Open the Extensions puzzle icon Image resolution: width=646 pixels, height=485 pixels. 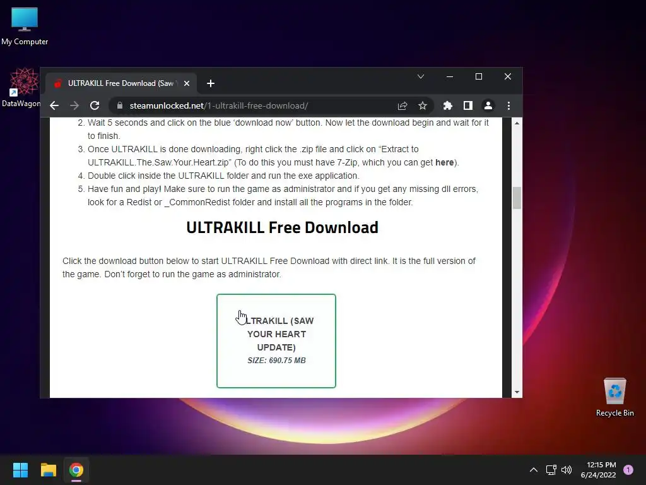tap(448, 105)
